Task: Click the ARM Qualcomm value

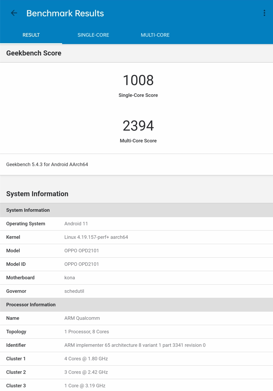Action: [x=82, y=318]
